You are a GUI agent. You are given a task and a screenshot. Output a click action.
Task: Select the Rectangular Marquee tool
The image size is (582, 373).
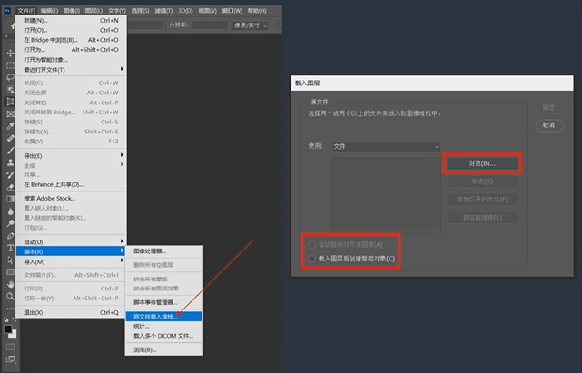point(9,65)
